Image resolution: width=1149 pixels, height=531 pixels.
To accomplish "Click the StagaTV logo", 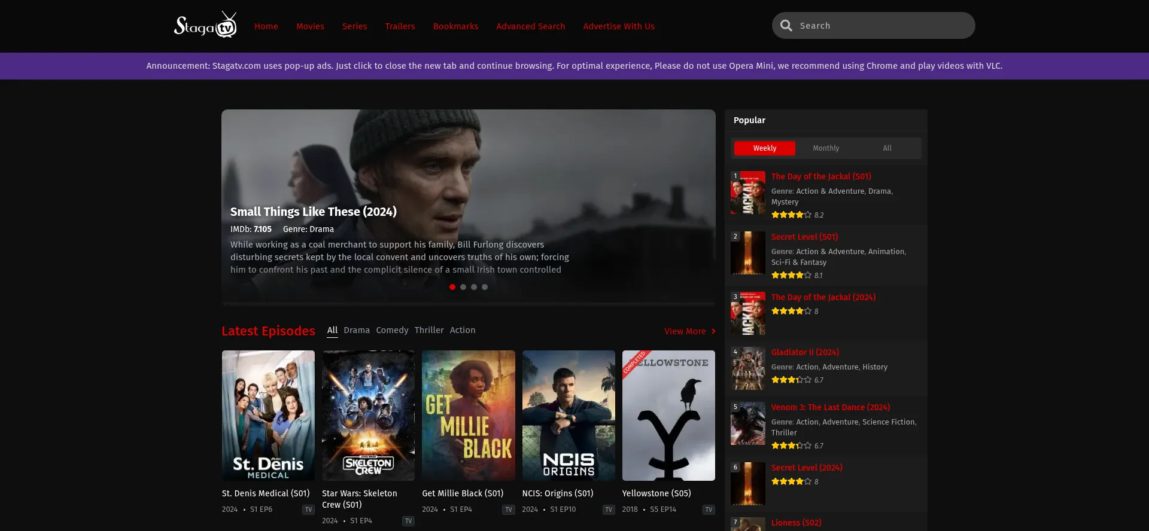I will pos(205,25).
